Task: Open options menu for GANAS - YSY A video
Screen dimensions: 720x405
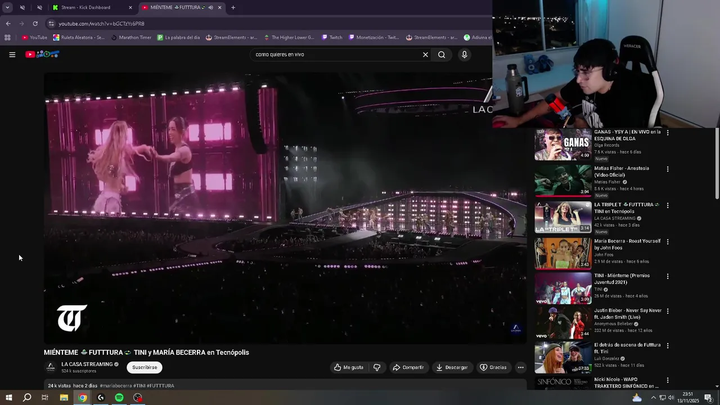Action: pos(668,133)
